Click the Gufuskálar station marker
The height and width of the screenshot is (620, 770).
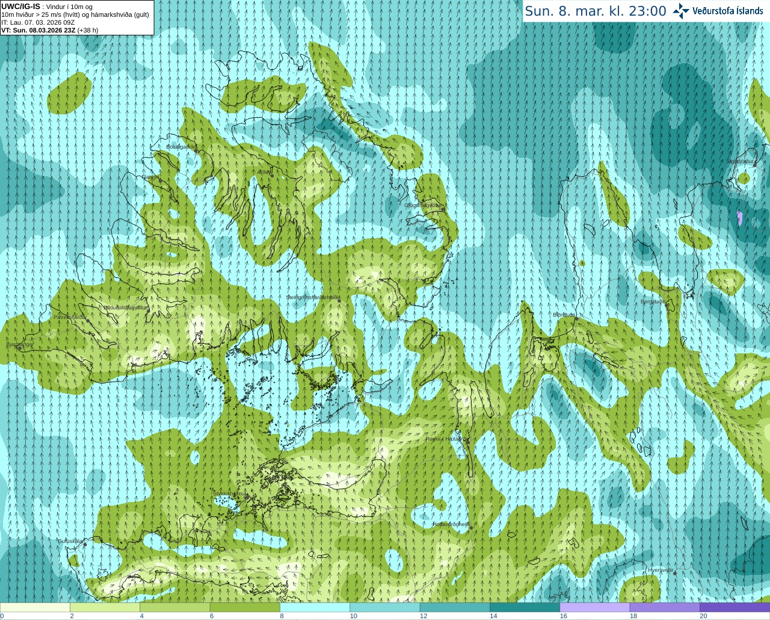[85, 545]
